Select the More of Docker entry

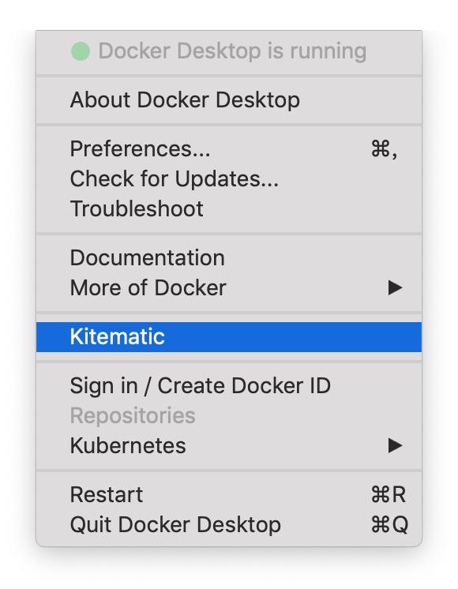pos(229,288)
